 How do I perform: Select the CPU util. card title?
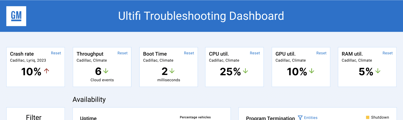point(219,54)
